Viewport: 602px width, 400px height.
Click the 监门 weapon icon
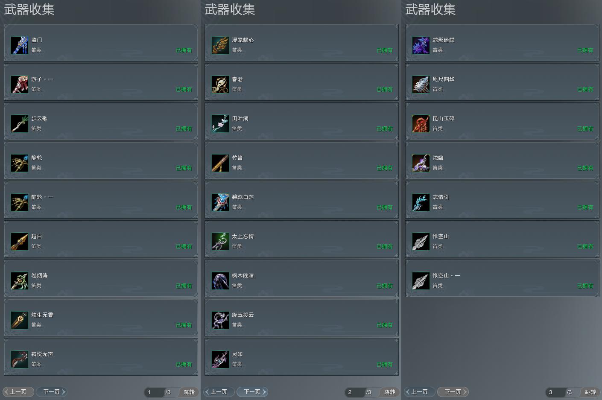(20, 45)
